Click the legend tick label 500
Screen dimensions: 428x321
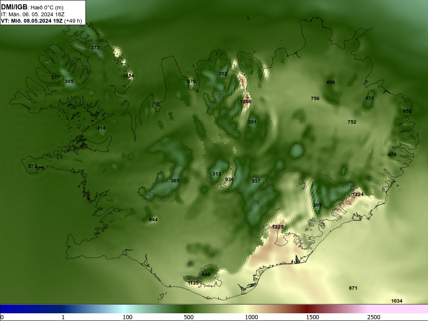point(189,317)
